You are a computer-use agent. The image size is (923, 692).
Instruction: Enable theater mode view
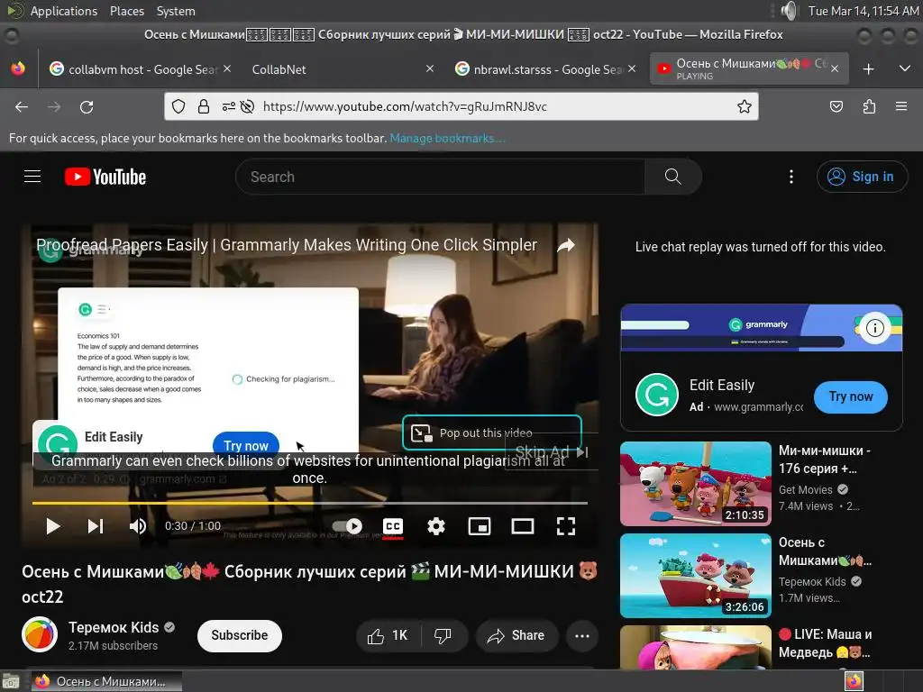[523, 526]
